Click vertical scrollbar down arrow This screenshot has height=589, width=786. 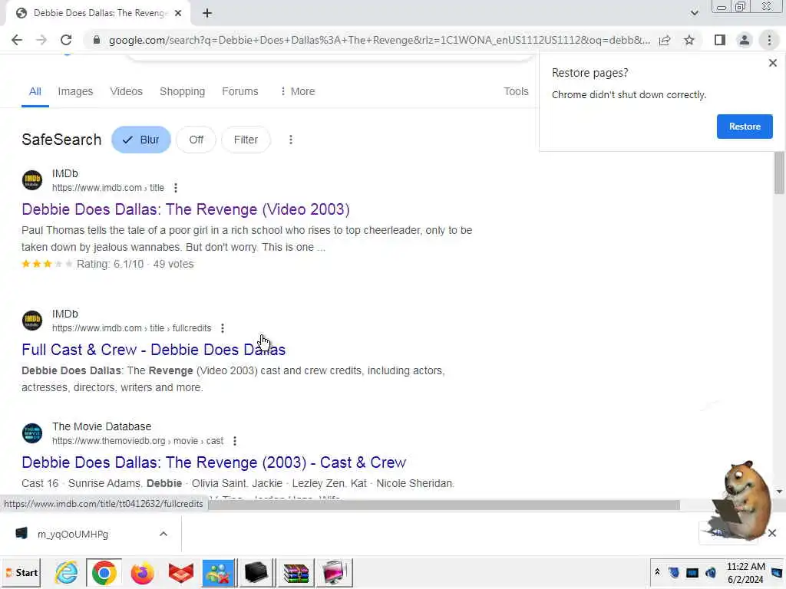[x=778, y=492]
